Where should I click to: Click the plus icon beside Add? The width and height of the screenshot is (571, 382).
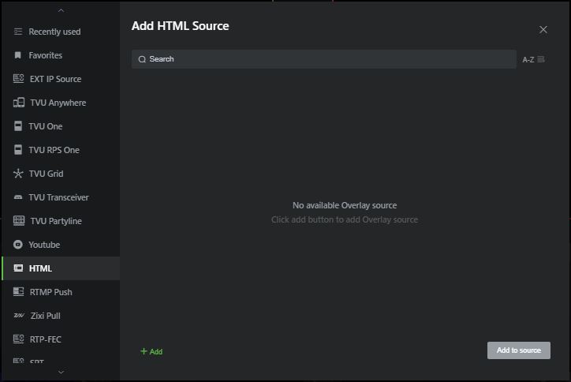(x=144, y=351)
